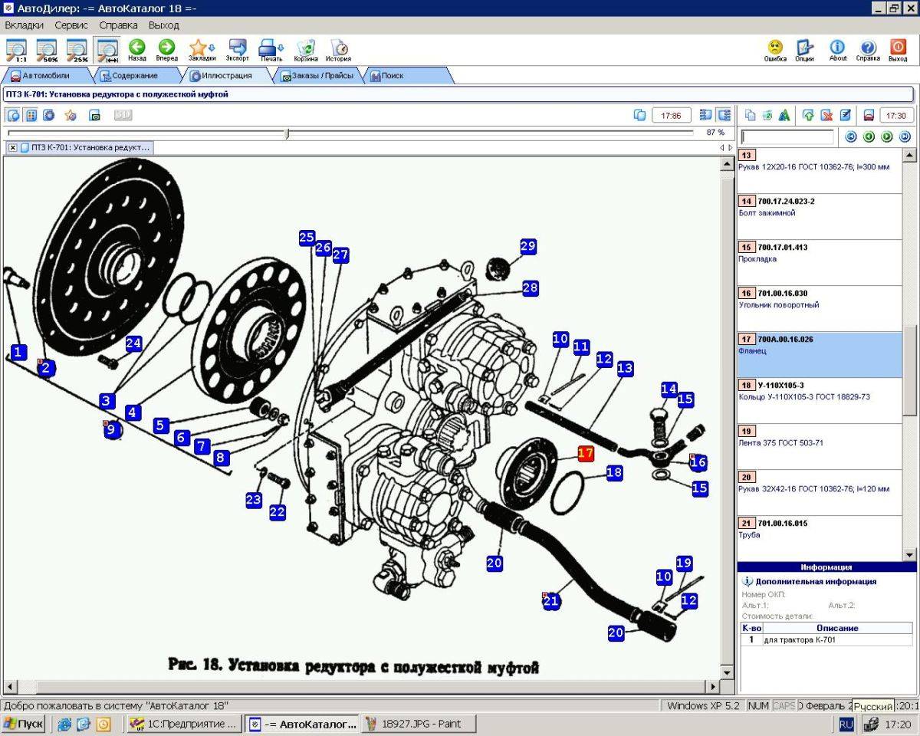The height and width of the screenshot is (736, 920).
Task: Select part row 15 Прокладка
Action: tap(820, 262)
